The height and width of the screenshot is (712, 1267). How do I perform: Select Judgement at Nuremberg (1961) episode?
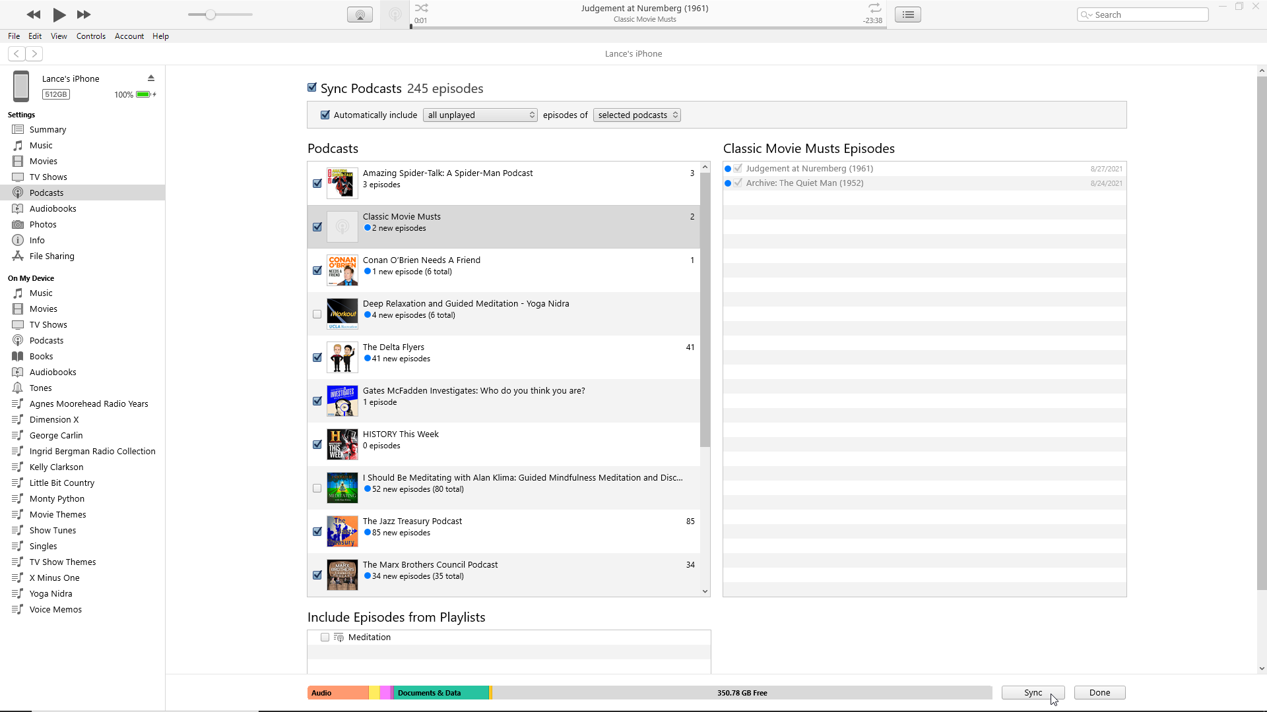(x=925, y=169)
